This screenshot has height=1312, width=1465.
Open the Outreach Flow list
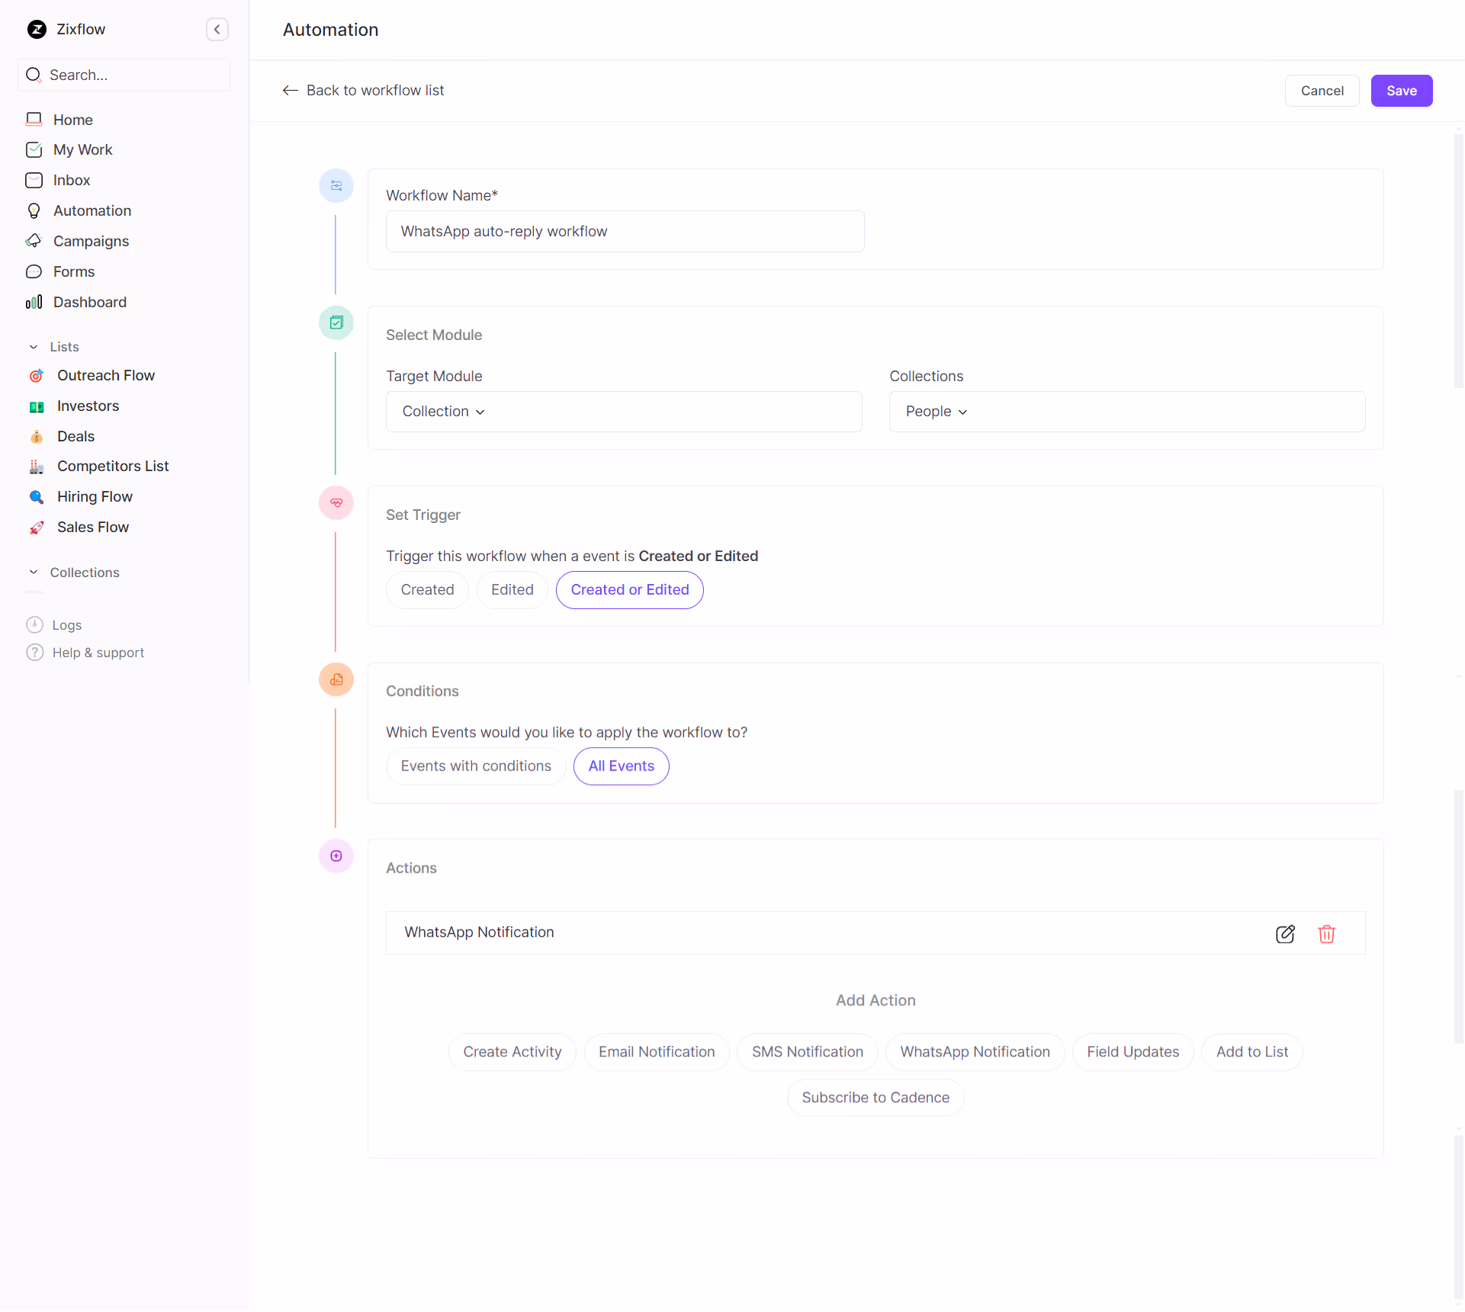(105, 376)
